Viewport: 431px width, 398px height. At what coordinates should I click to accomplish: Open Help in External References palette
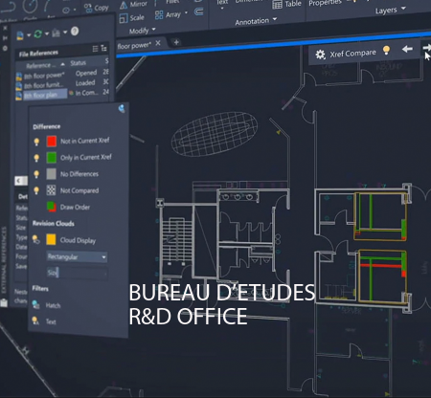point(75,31)
